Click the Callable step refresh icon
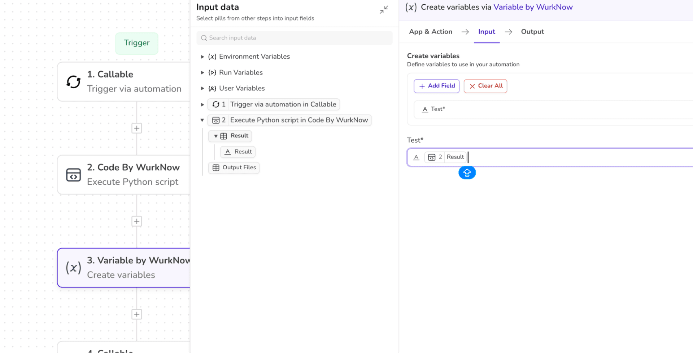Viewport: 693px width, 353px height. click(73, 82)
